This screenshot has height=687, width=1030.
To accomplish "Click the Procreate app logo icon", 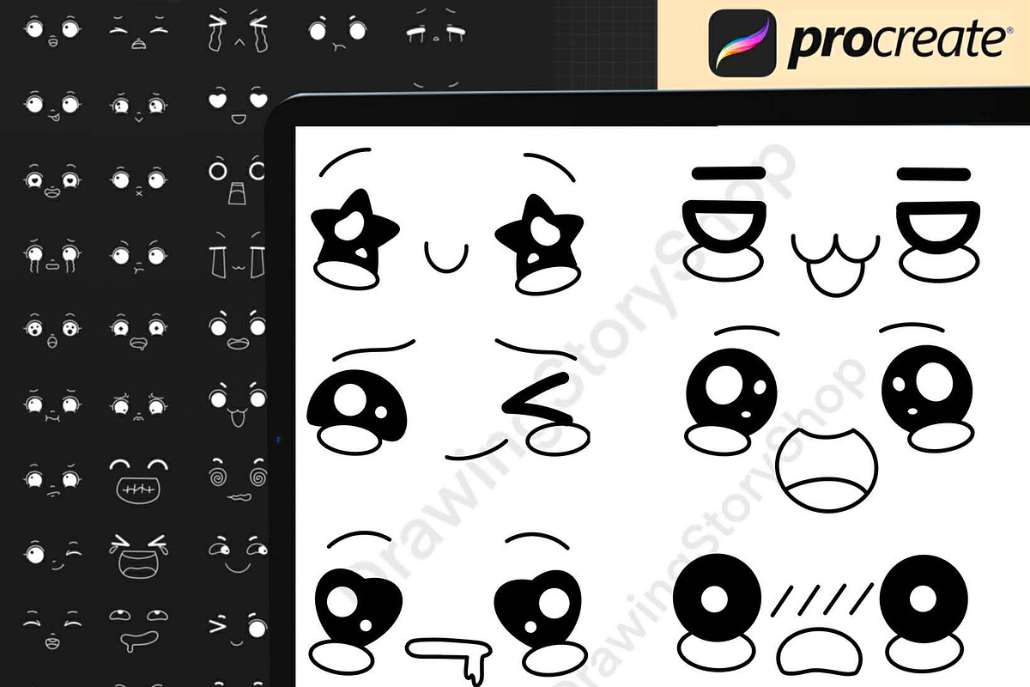I will 742,41.
